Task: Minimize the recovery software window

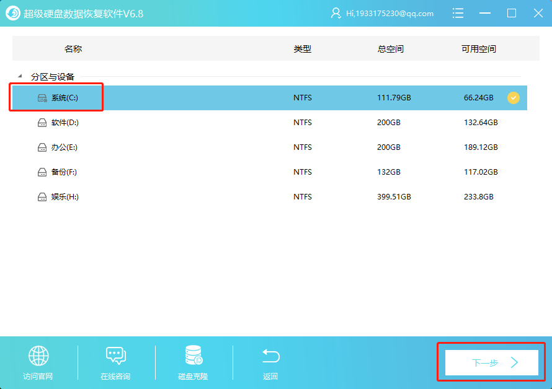Action: [x=485, y=14]
